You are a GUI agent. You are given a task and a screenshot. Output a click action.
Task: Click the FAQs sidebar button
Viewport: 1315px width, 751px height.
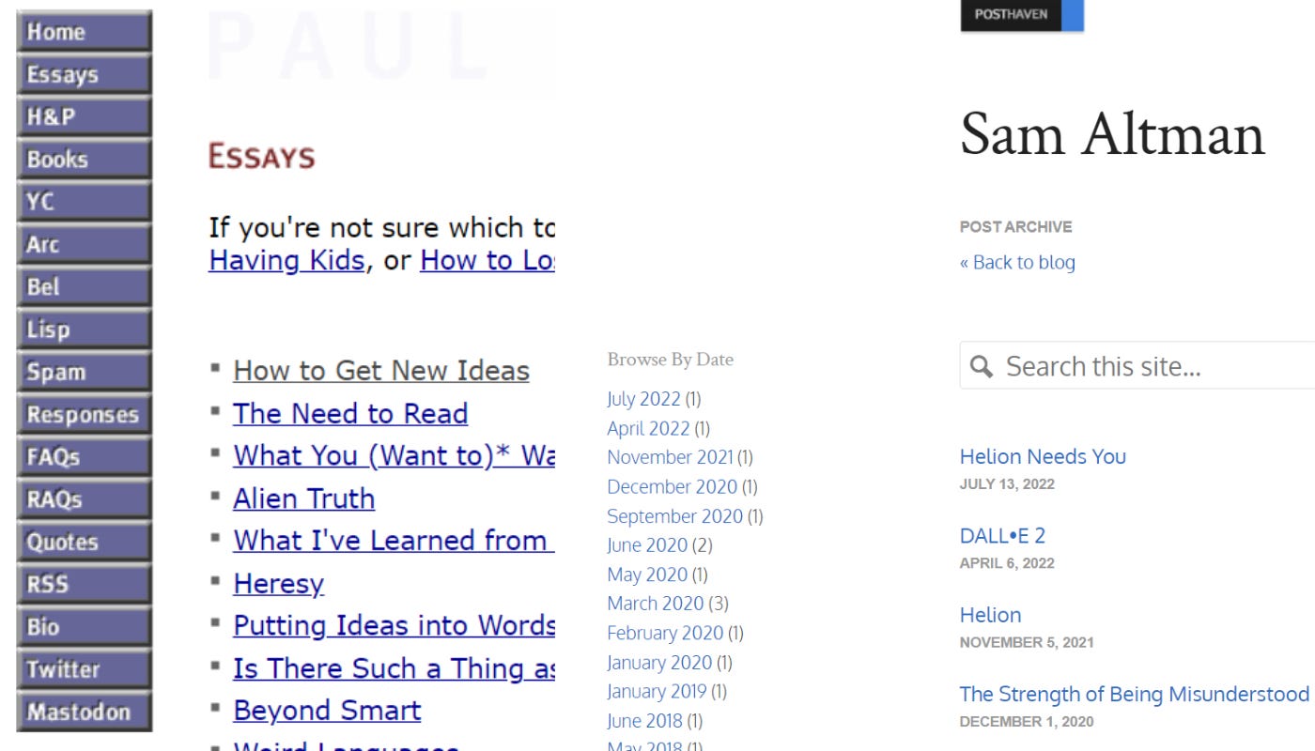(x=85, y=456)
